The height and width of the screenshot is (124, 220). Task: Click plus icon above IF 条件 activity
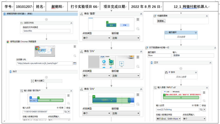[x=181, y=69]
